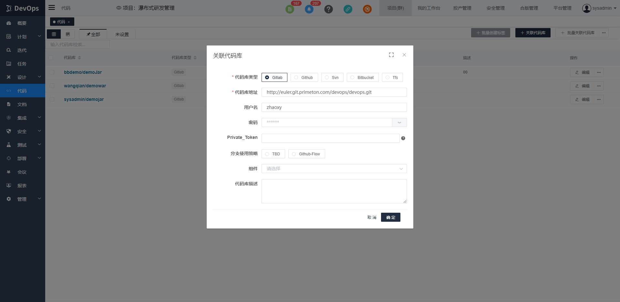Click the fullscreen icon in the dialog header
This screenshot has height=302, width=620.
(x=391, y=55)
